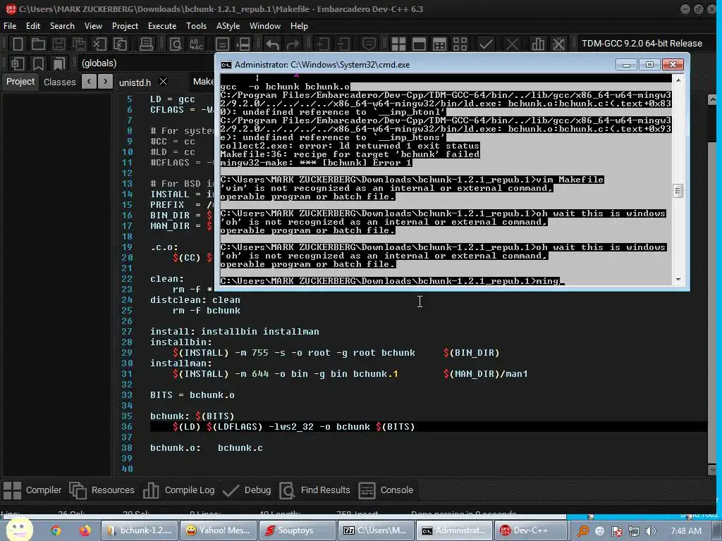The width and height of the screenshot is (722, 541).
Task: Click line 38 text 'bchunk.o: bchunk.c'
Action: (x=207, y=447)
